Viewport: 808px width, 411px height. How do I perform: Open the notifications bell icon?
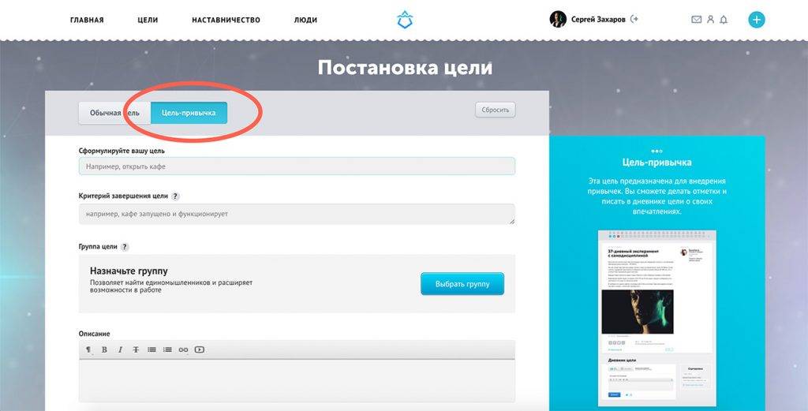tap(724, 20)
